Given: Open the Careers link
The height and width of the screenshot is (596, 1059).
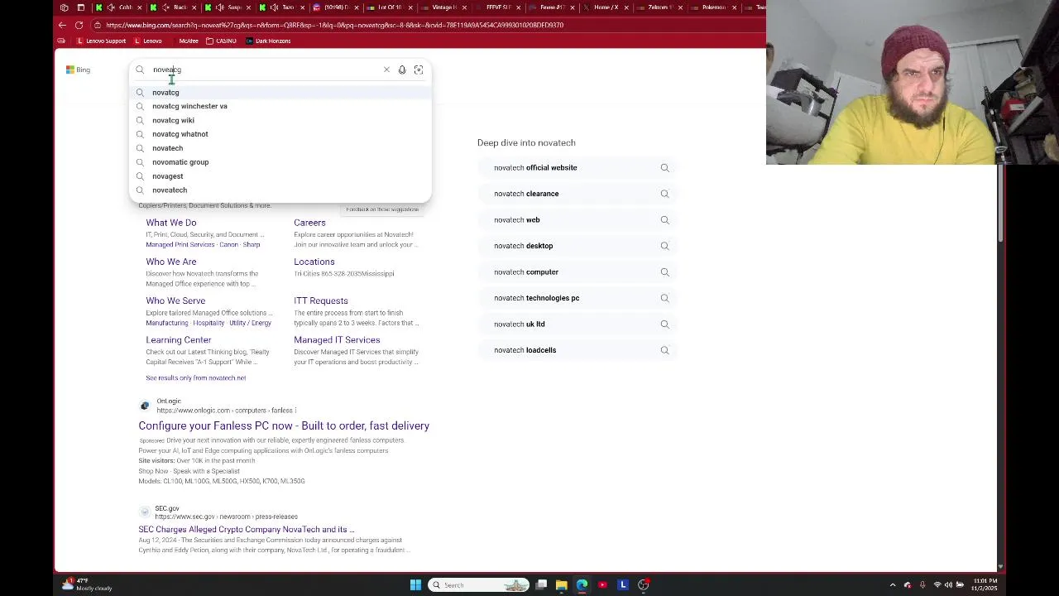Looking at the screenshot, I should (x=309, y=223).
